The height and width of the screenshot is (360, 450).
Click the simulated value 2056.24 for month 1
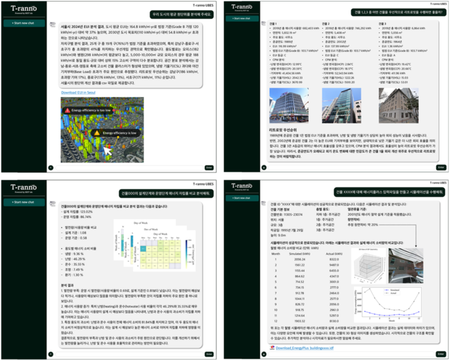300,259
